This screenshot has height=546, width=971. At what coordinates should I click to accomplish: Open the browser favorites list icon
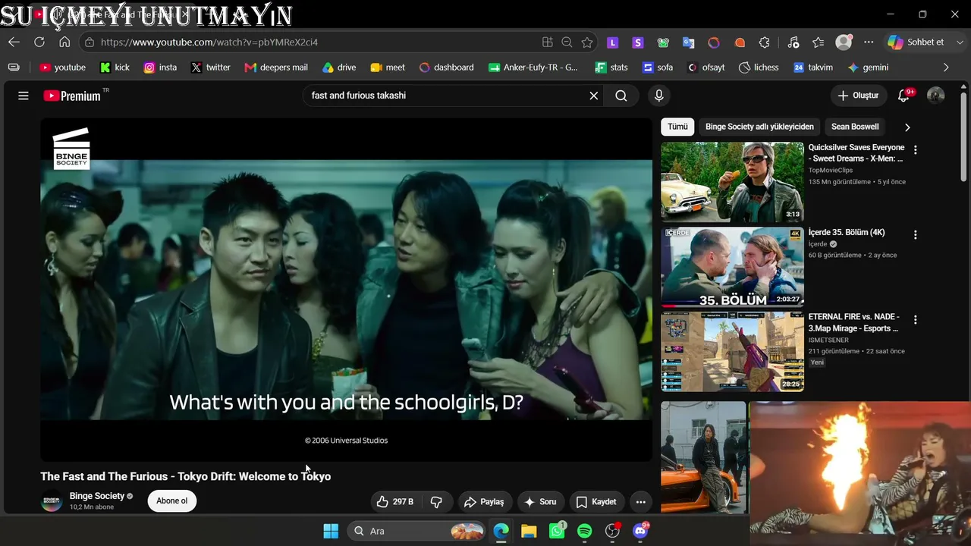(x=818, y=42)
